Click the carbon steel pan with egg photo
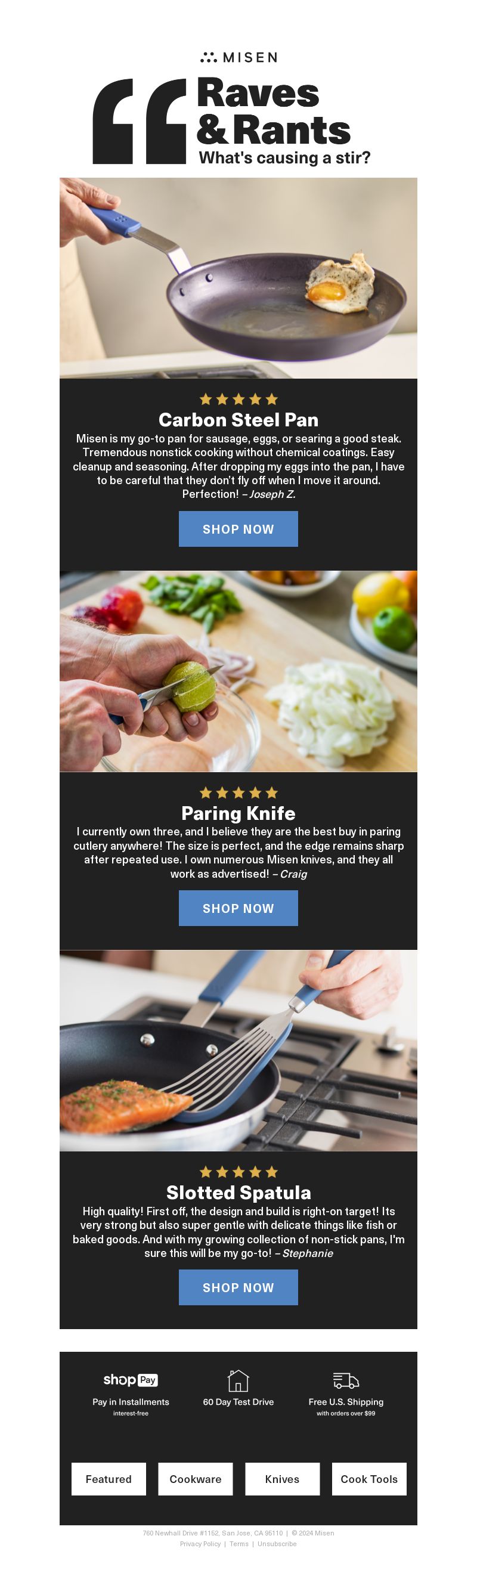This screenshot has height=1573, width=477. pos(238,278)
